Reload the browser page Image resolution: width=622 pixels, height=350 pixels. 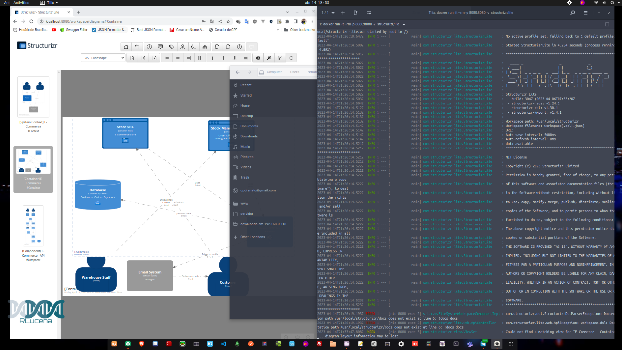[31, 21]
